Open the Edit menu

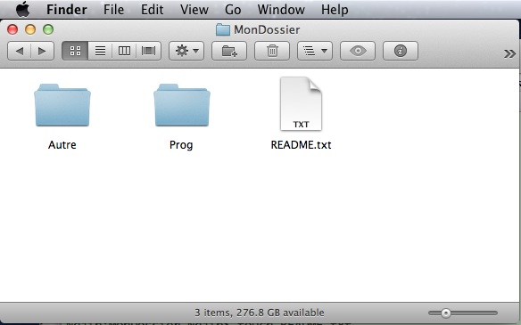click(x=152, y=10)
